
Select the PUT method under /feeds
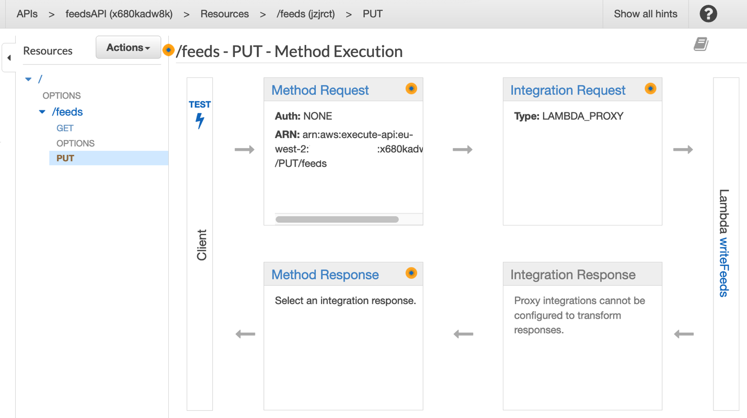point(65,158)
